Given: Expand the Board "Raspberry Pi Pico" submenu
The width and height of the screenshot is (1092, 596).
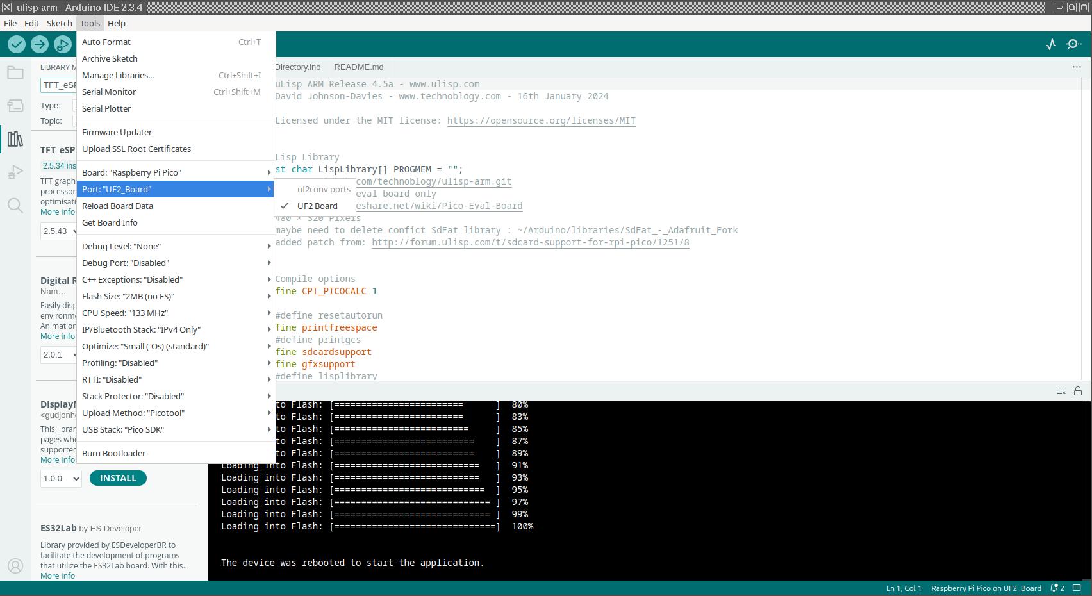Looking at the screenshot, I should (176, 172).
